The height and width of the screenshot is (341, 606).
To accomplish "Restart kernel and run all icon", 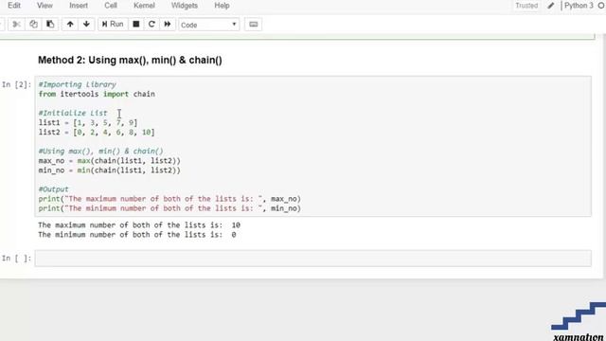I will pyautogui.click(x=168, y=25).
